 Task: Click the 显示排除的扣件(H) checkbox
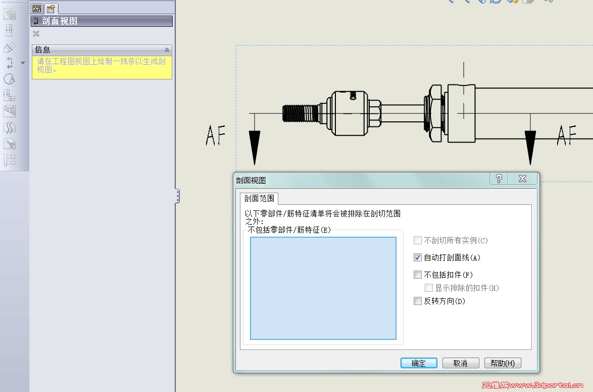428,288
